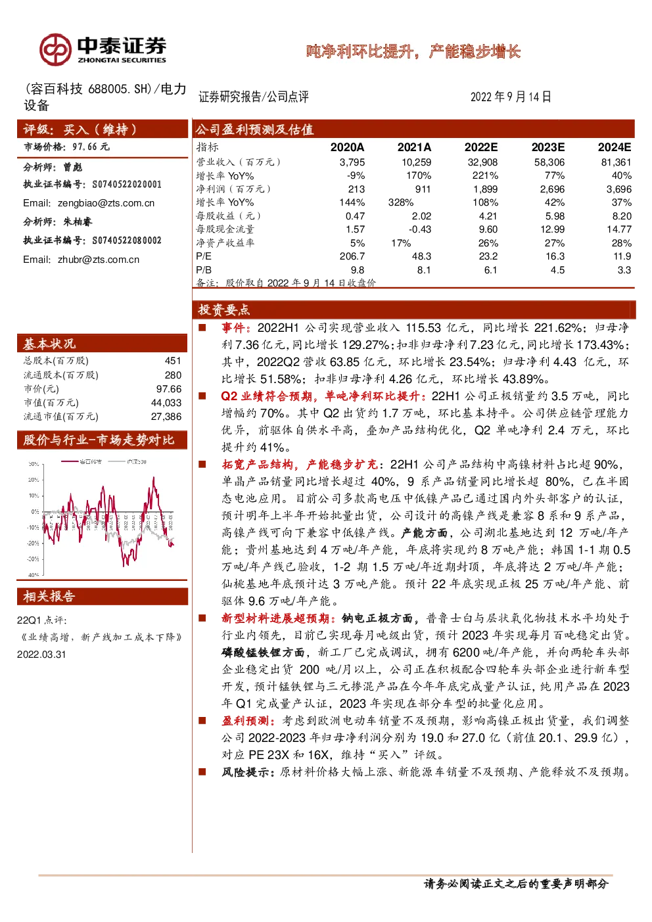Click the 风险提示： bullet heading
This screenshot has height=922, width=652.
(x=250, y=772)
